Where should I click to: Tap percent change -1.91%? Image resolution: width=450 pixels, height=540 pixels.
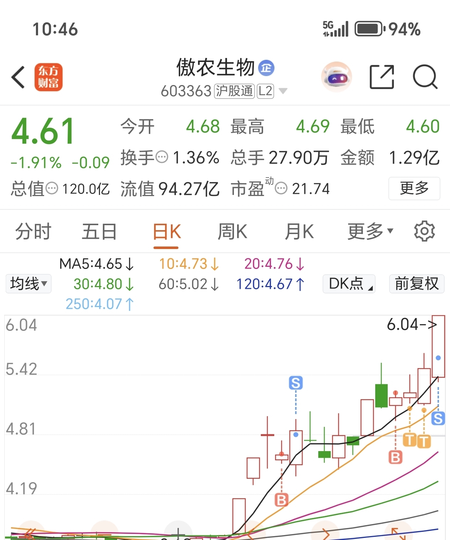[36, 163]
